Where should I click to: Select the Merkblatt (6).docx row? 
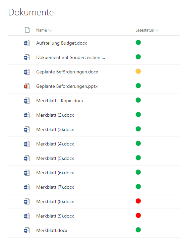pos(94,173)
